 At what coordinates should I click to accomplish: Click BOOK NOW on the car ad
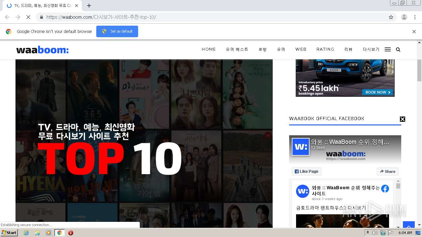378,92
